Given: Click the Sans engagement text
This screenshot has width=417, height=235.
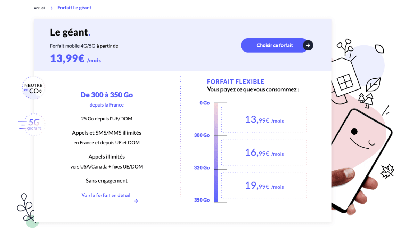Looking at the screenshot, I should 107,181.
